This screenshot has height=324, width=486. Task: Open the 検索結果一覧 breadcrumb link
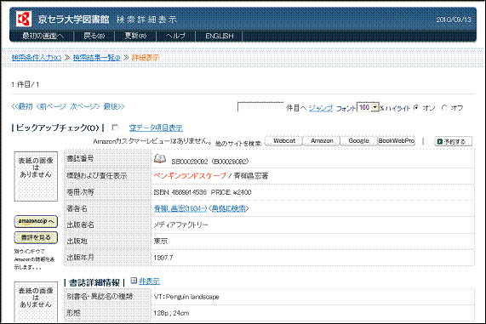96,58
